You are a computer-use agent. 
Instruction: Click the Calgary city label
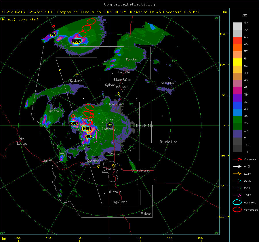(x=112, y=169)
